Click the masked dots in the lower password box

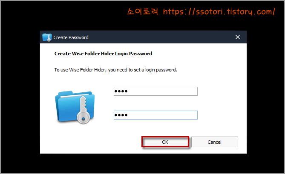(x=121, y=115)
